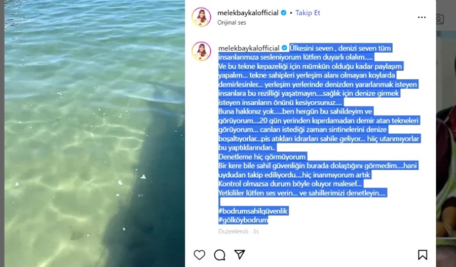Click the partially hidden camera icon at top right
This screenshot has height=267, width=456.
440,19
